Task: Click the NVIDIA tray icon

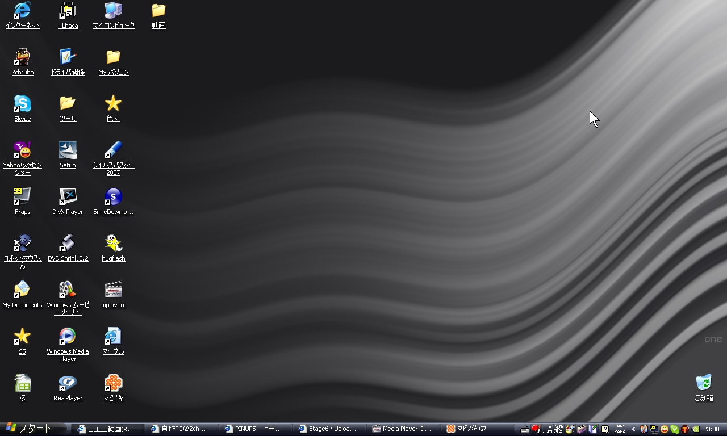Action: (x=695, y=429)
